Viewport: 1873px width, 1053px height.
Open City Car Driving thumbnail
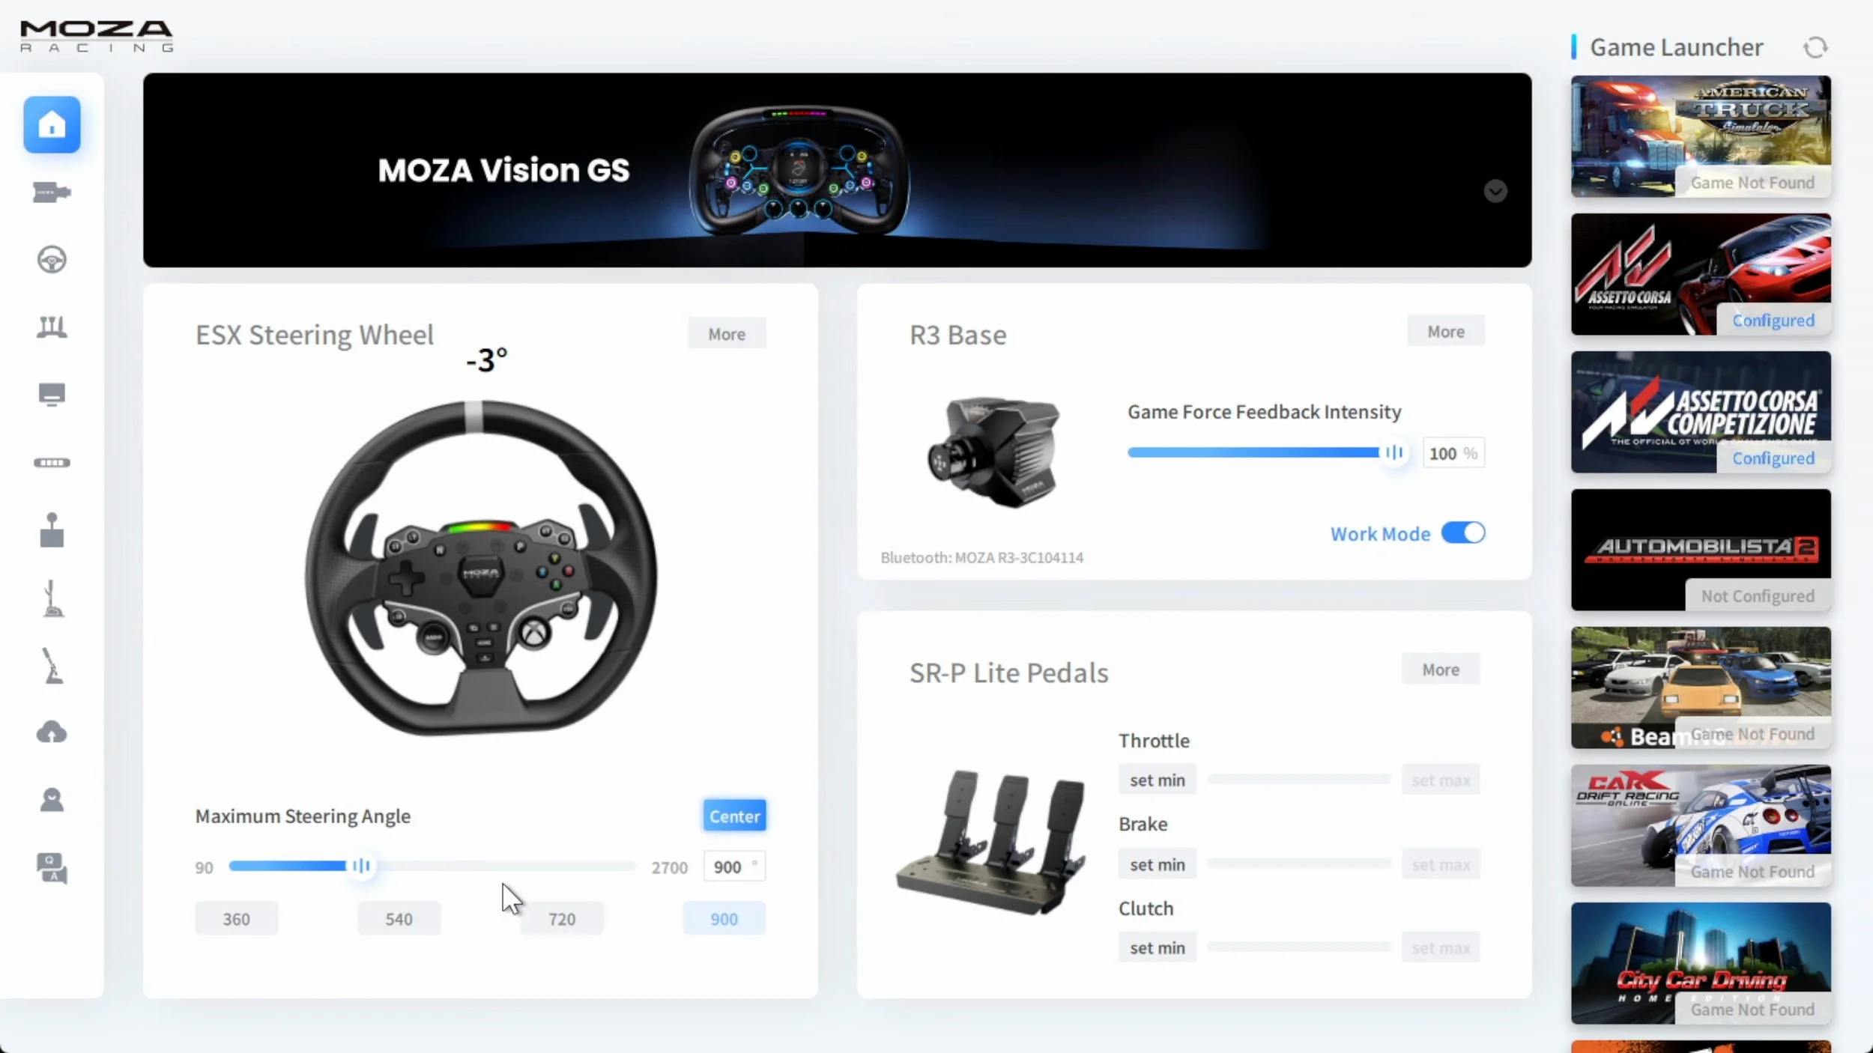pos(1701,963)
